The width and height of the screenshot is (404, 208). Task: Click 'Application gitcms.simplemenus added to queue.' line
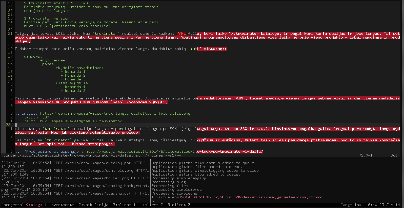tap(204, 163)
